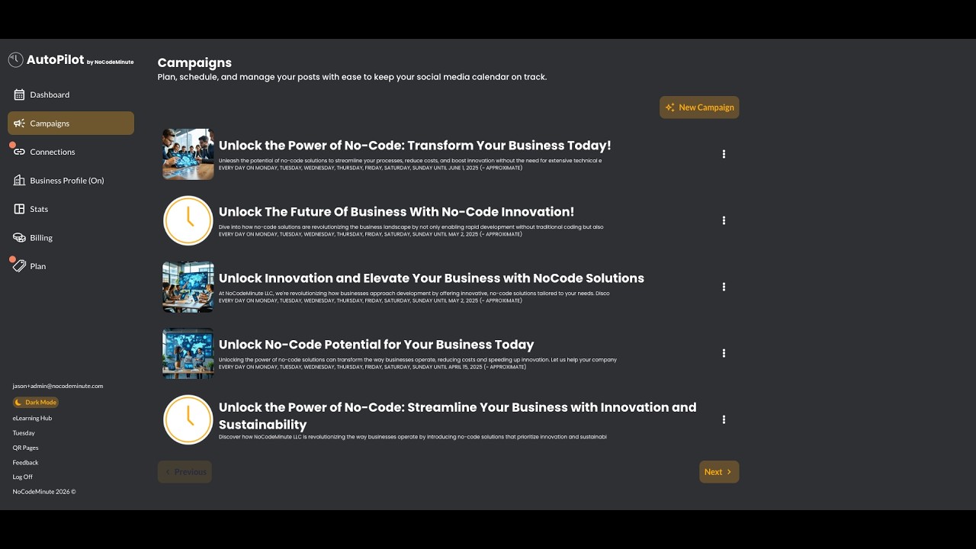The height and width of the screenshot is (549, 976).
Task: Create a New Campaign
Action: click(x=699, y=108)
